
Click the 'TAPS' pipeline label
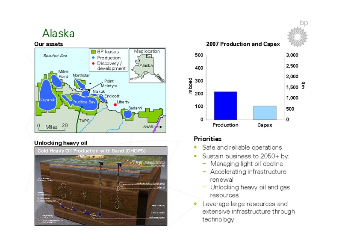click(84, 121)
